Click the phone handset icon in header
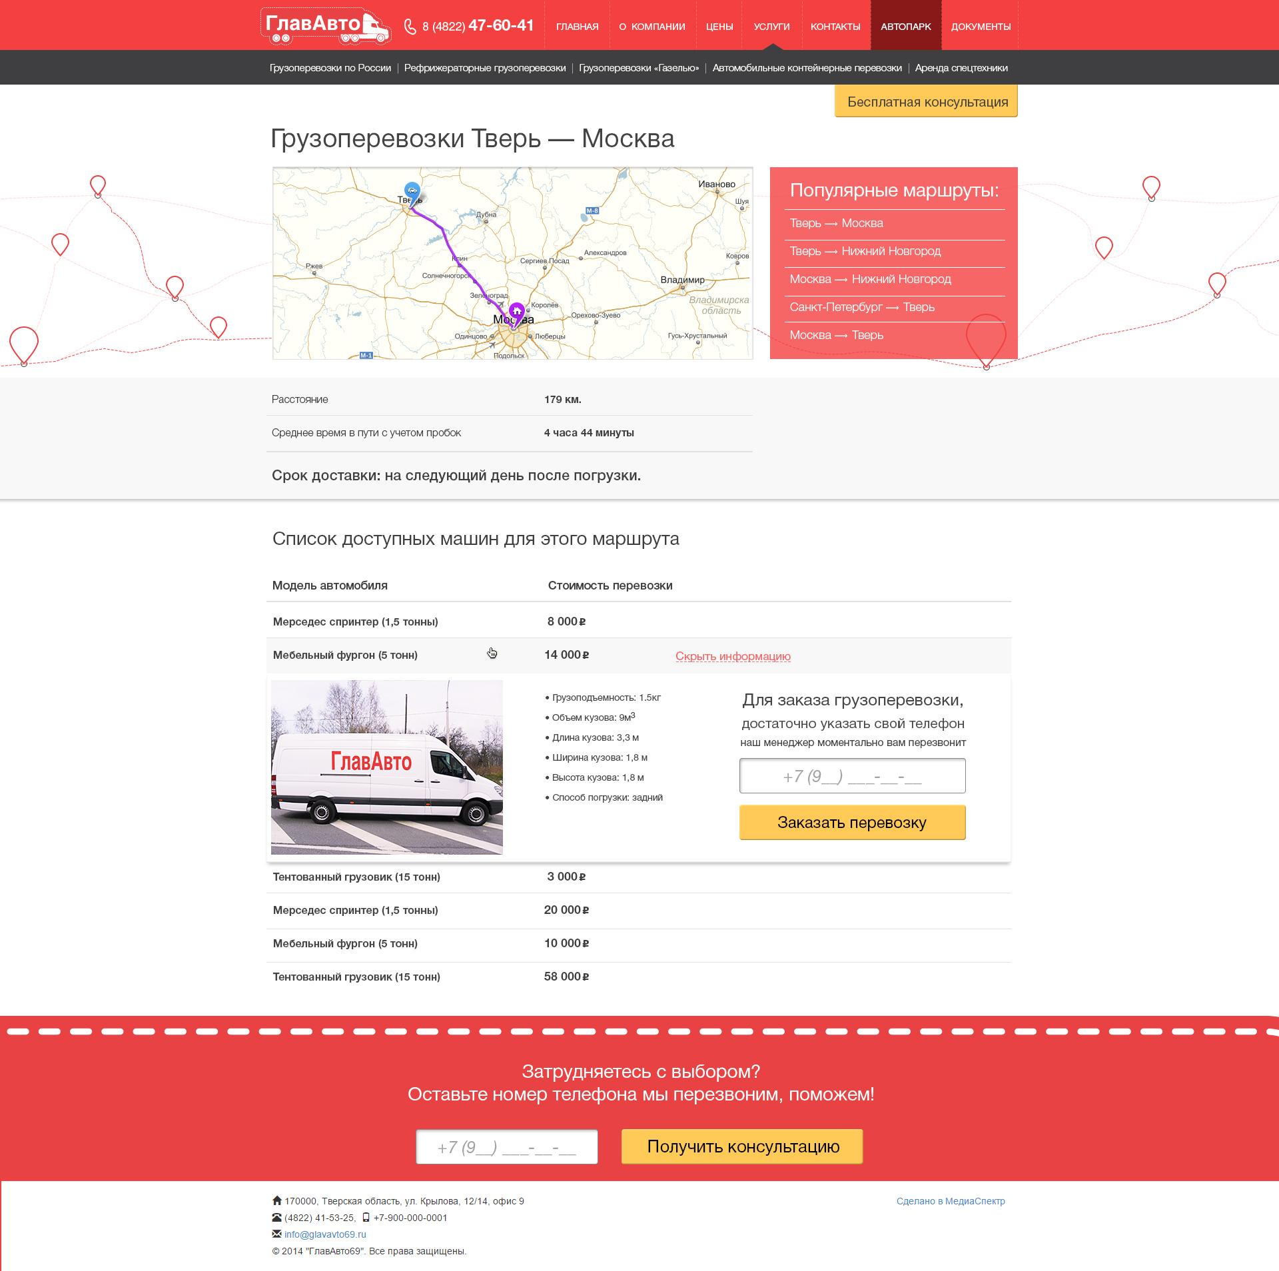1279x1271 pixels. tap(410, 27)
